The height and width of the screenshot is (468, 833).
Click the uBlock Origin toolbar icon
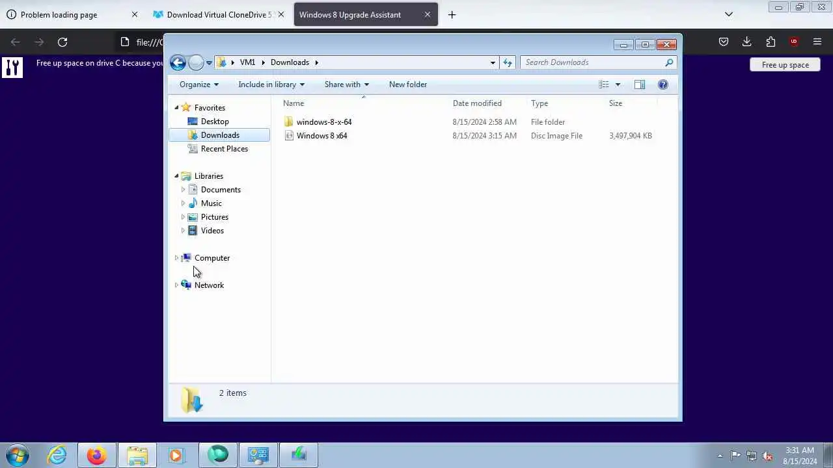(x=793, y=42)
